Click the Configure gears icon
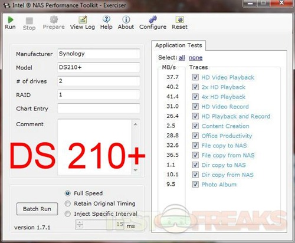Image resolution: width=295 pixels, height=243 pixels. click(153, 19)
